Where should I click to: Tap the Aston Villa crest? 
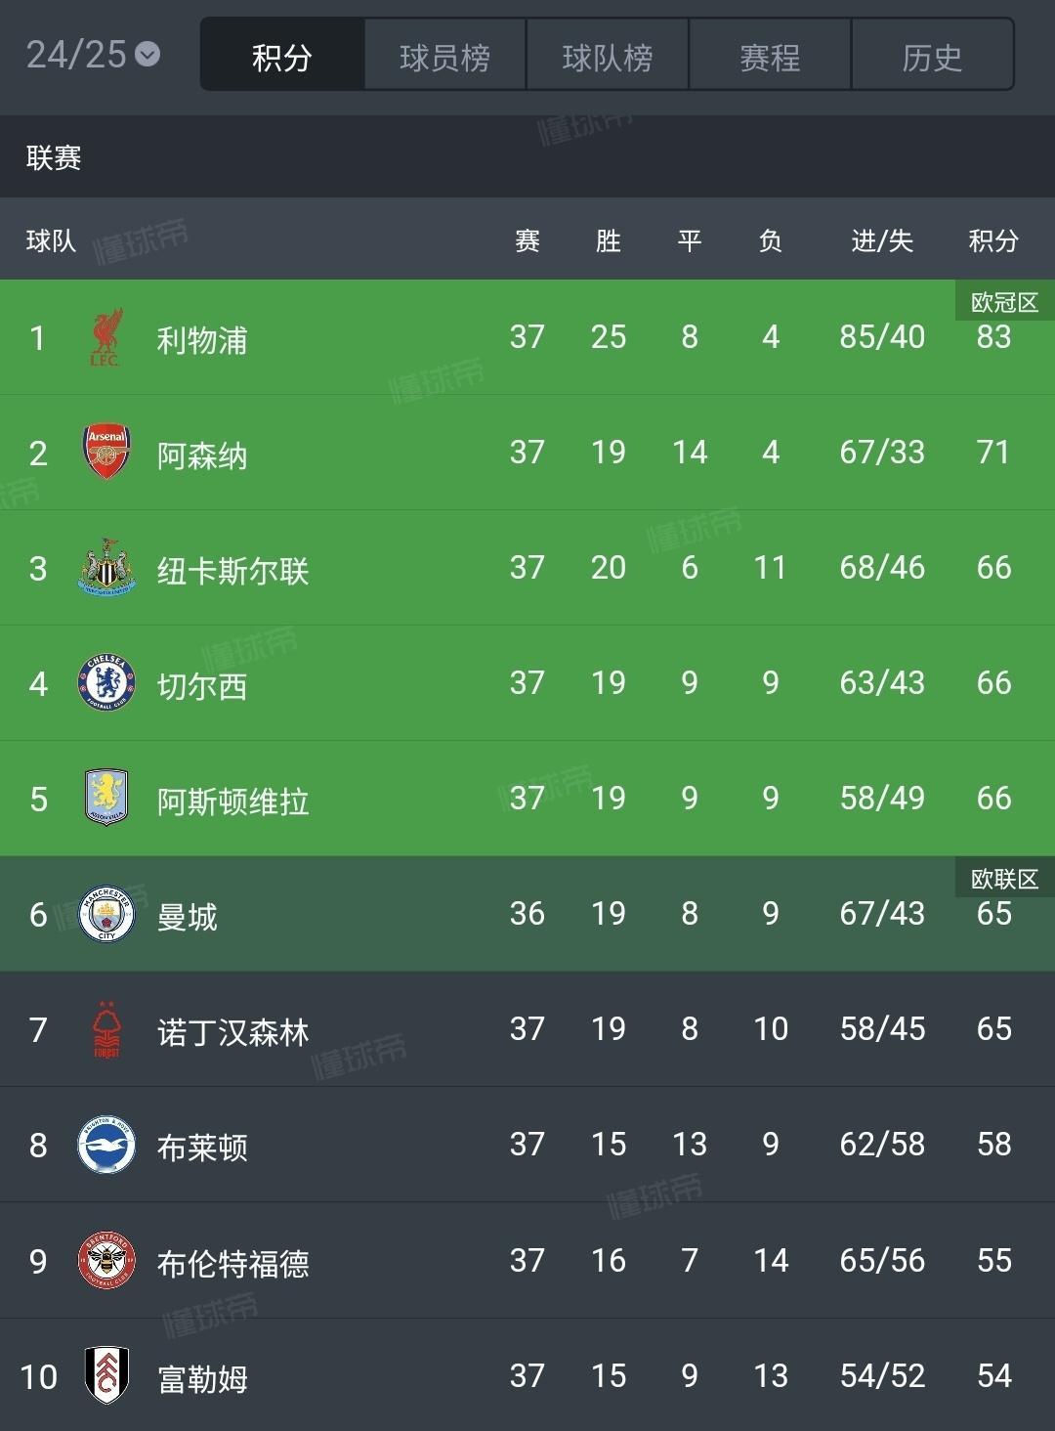tap(106, 799)
